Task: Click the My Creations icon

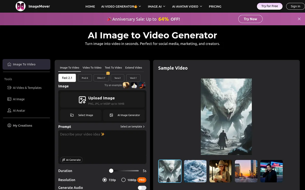Action: click(x=9, y=125)
